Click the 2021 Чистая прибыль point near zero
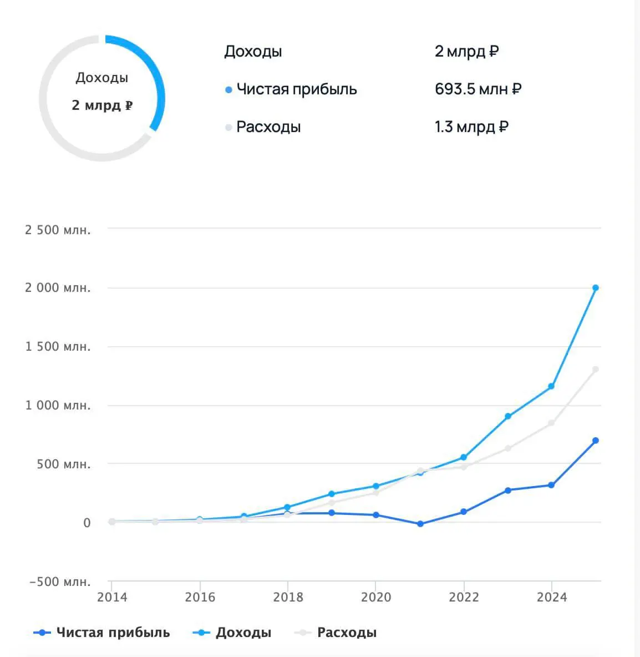This screenshot has height=657, width=640. (x=420, y=524)
